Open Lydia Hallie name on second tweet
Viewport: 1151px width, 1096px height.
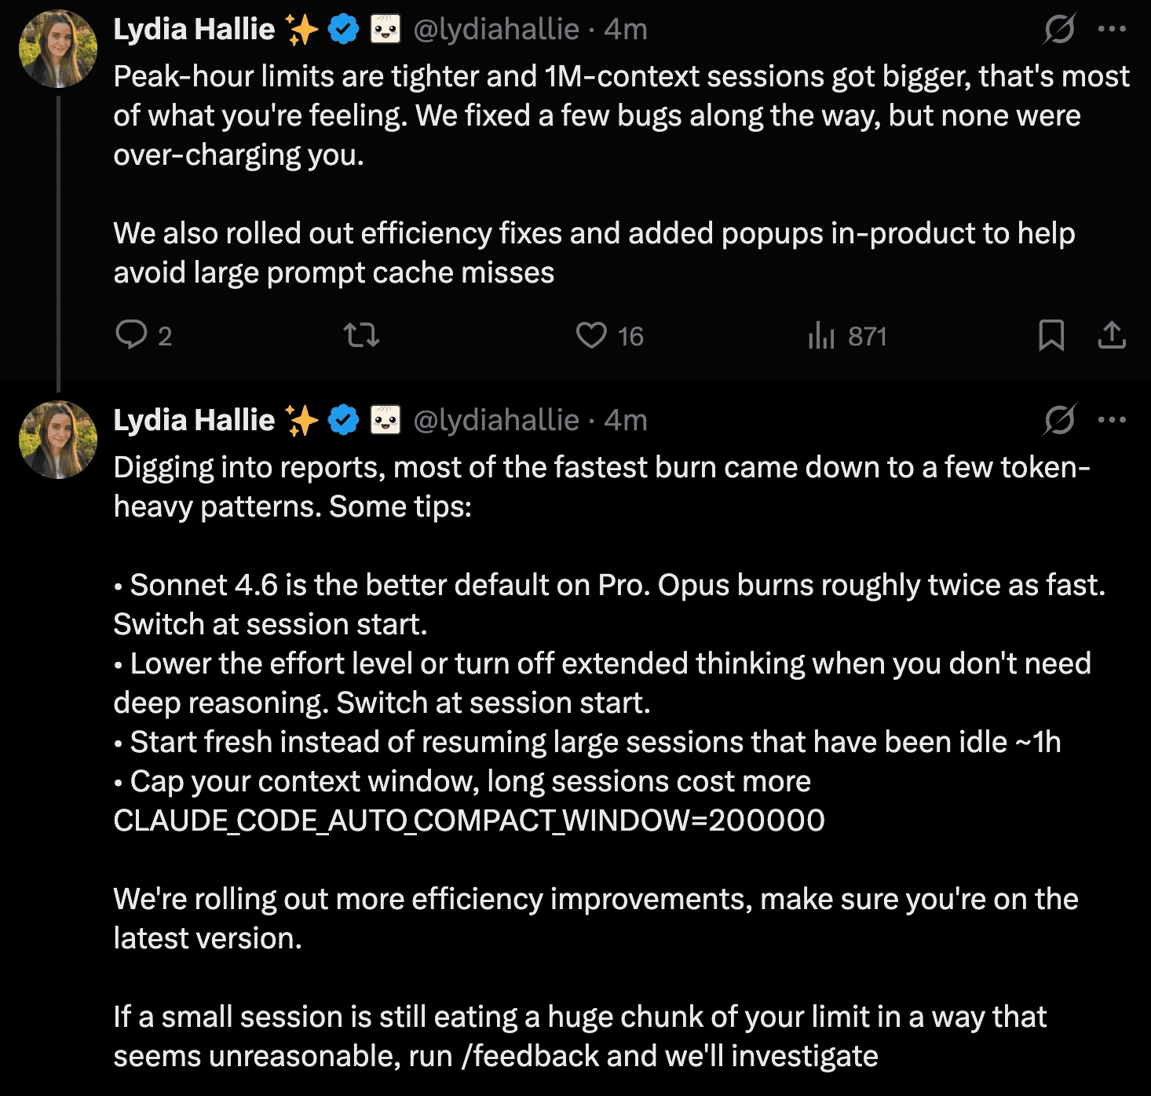point(194,420)
